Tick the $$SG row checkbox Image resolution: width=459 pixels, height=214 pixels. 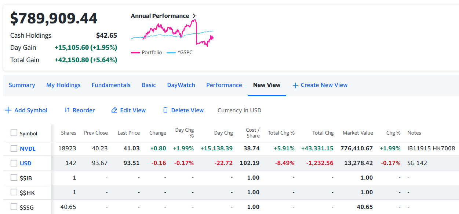pyautogui.click(x=14, y=207)
